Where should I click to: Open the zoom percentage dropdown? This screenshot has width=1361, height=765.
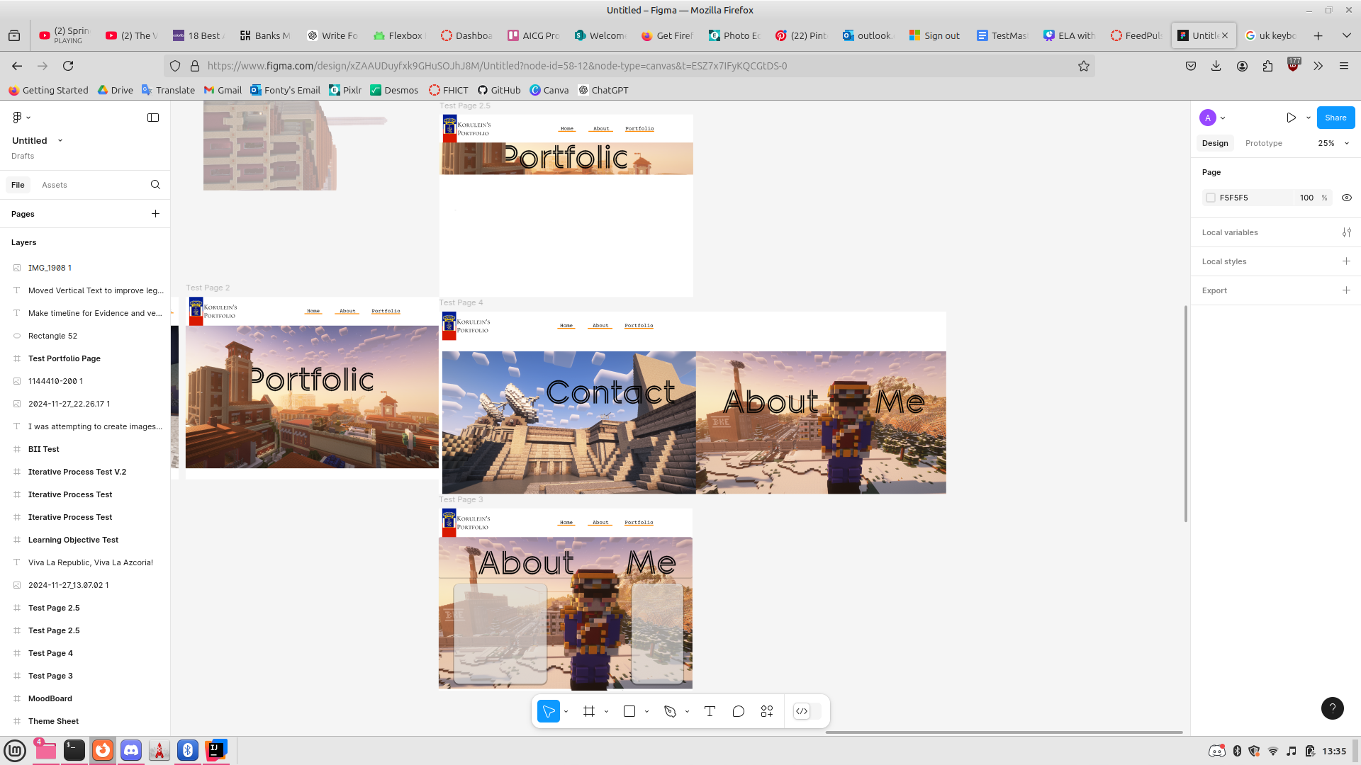[1329, 143]
